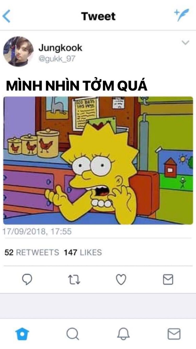
Task: Share tweet via direct message icon
Action: (x=168, y=280)
